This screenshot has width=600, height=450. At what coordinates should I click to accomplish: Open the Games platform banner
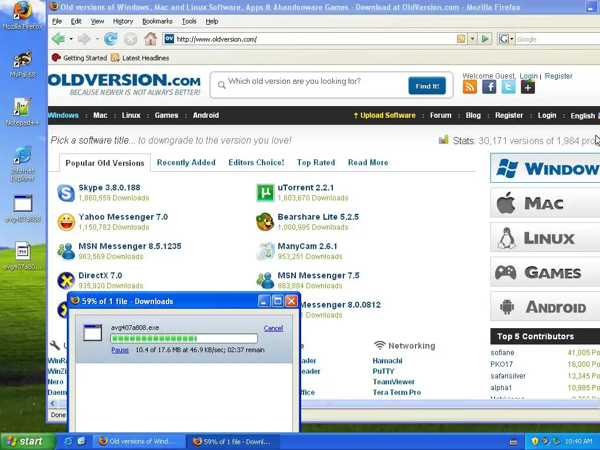(546, 272)
